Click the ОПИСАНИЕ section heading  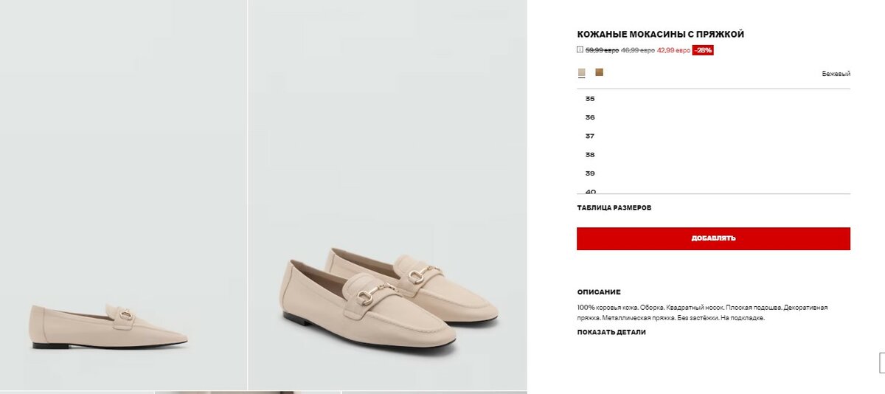click(x=599, y=292)
